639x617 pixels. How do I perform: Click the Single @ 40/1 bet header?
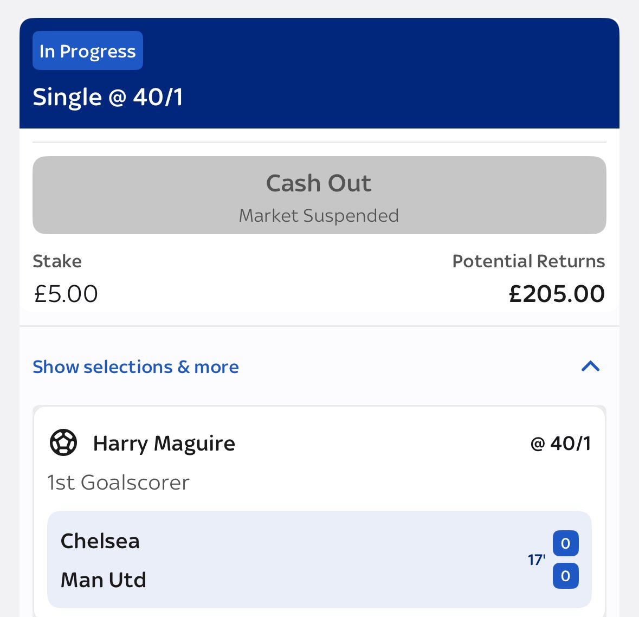[x=108, y=98]
